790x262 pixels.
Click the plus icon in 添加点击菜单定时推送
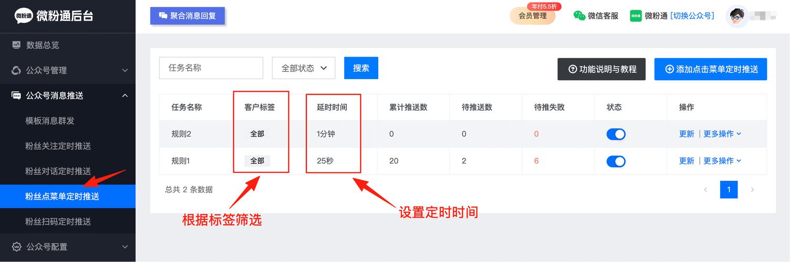coord(669,69)
